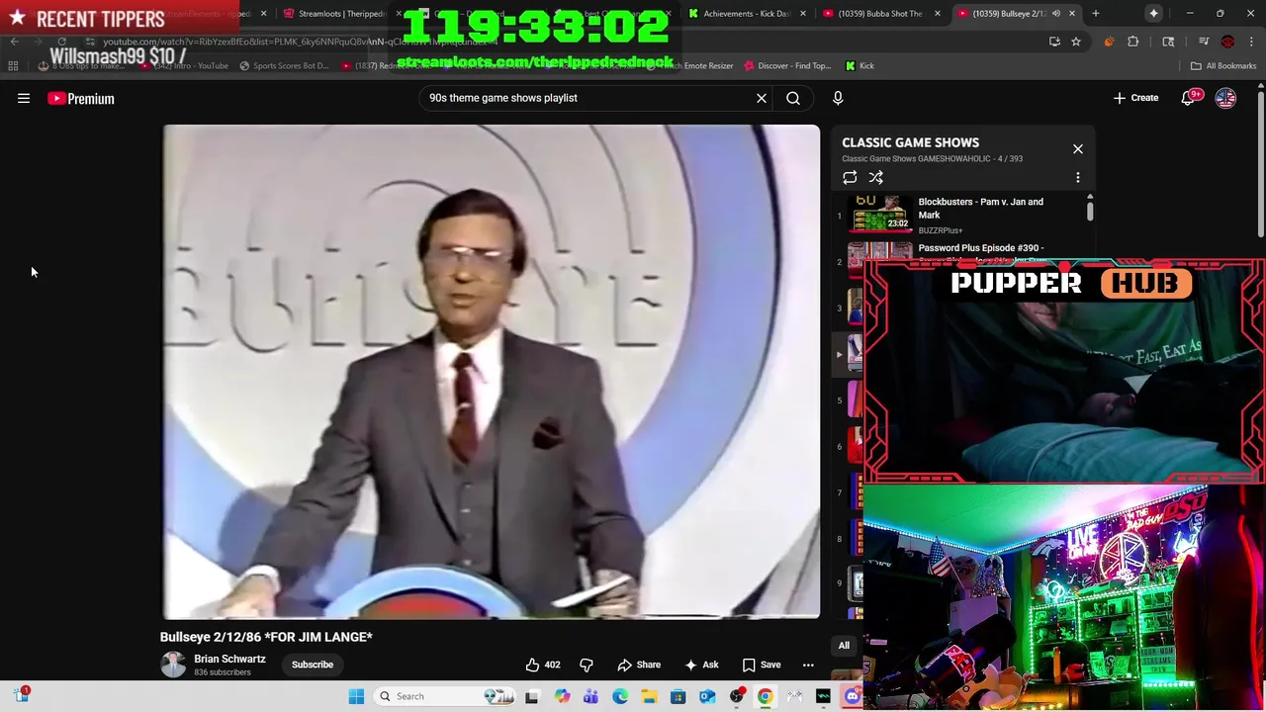Select the All filter chip
1266x712 pixels.
(844, 646)
